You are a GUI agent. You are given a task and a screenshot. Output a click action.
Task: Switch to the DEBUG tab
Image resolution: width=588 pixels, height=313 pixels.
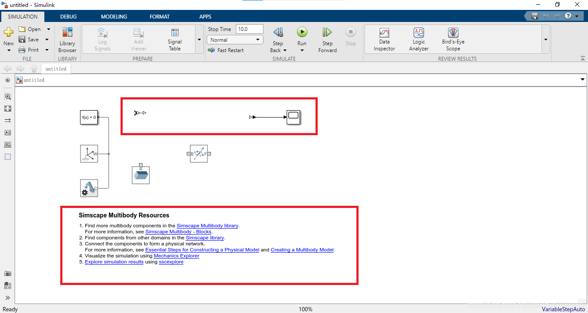[68, 16]
